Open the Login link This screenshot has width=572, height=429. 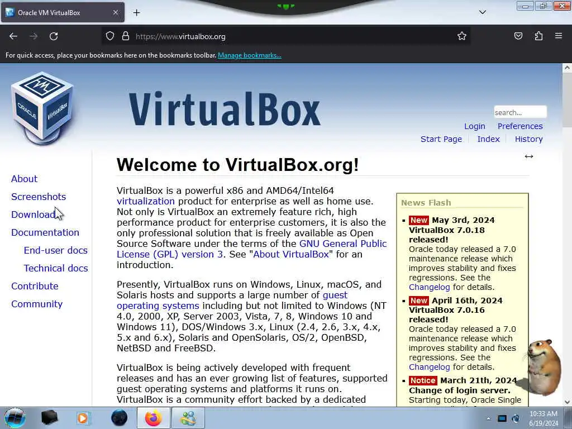[x=475, y=126]
